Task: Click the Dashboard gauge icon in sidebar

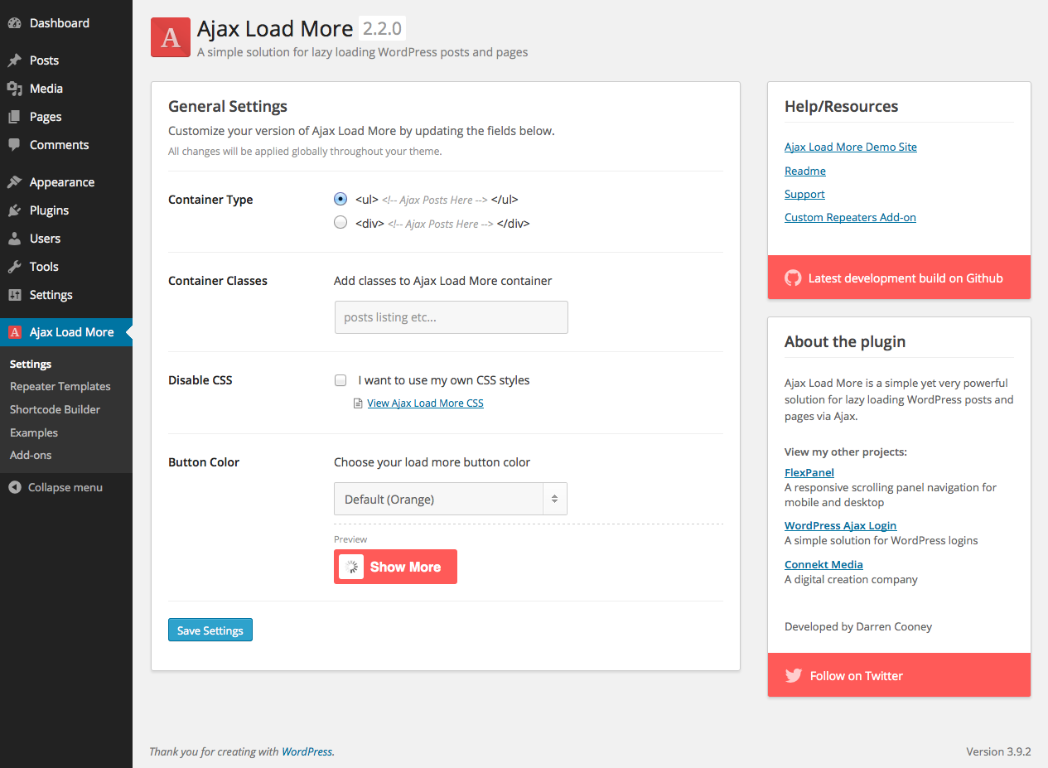Action: [x=14, y=23]
